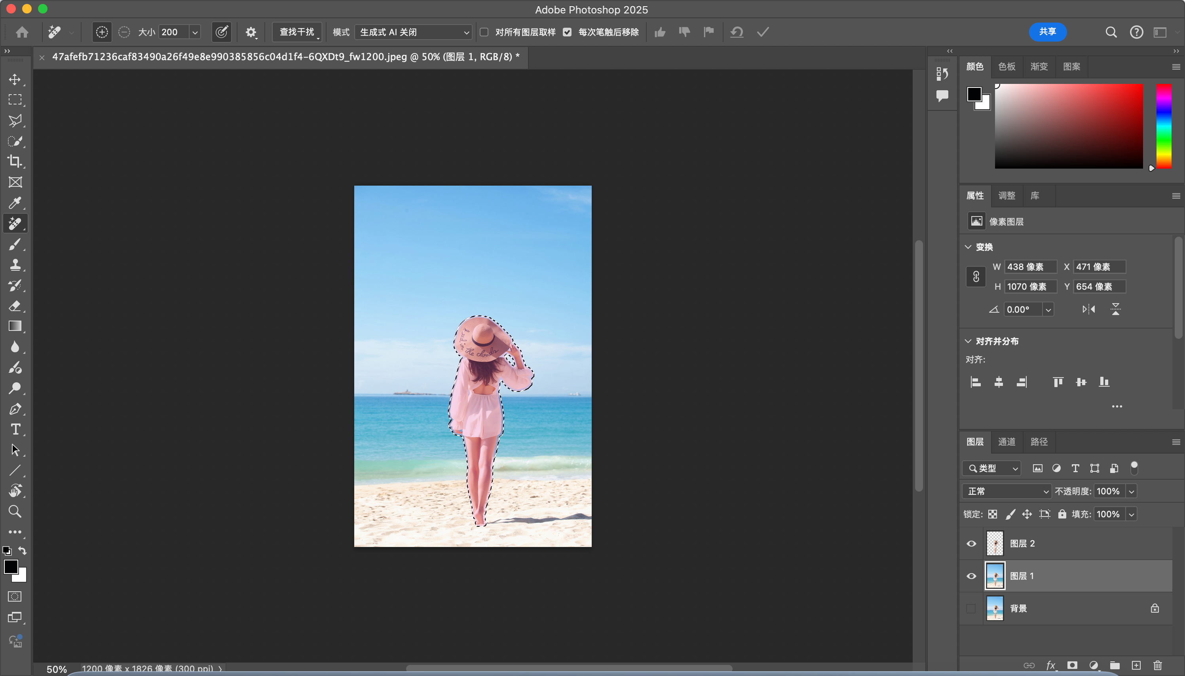Image resolution: width=1185 pixels, height=676 pixels.
Task: Collapse the 变换 section
Action: pos(968,247)
